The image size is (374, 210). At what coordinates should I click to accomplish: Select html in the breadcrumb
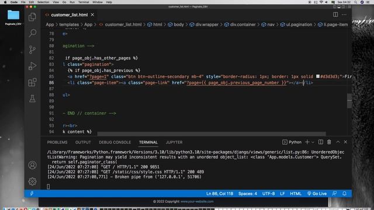(x=157, y=24)
